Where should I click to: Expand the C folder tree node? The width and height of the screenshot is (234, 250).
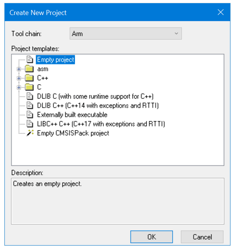[x=19, y=87]
